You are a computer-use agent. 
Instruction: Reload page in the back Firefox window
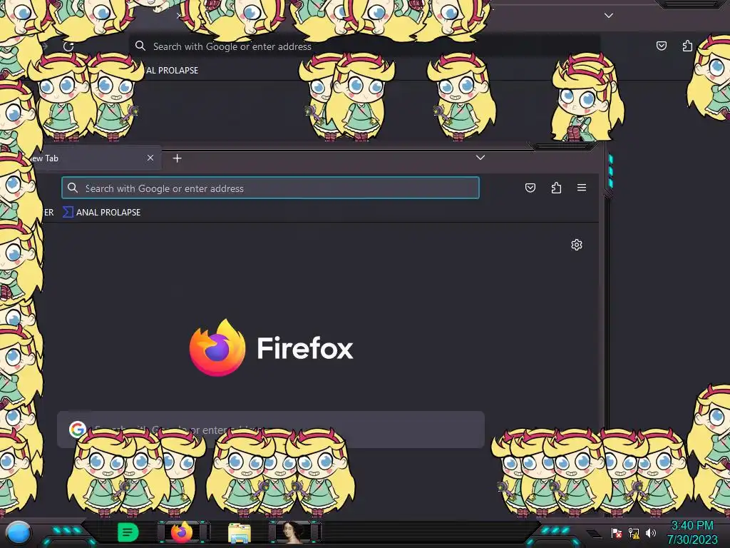coord(68,46)
